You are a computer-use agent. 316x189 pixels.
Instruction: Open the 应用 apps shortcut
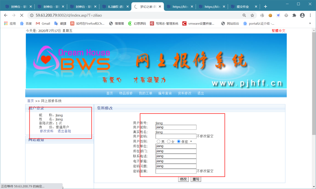pos(10,23)
